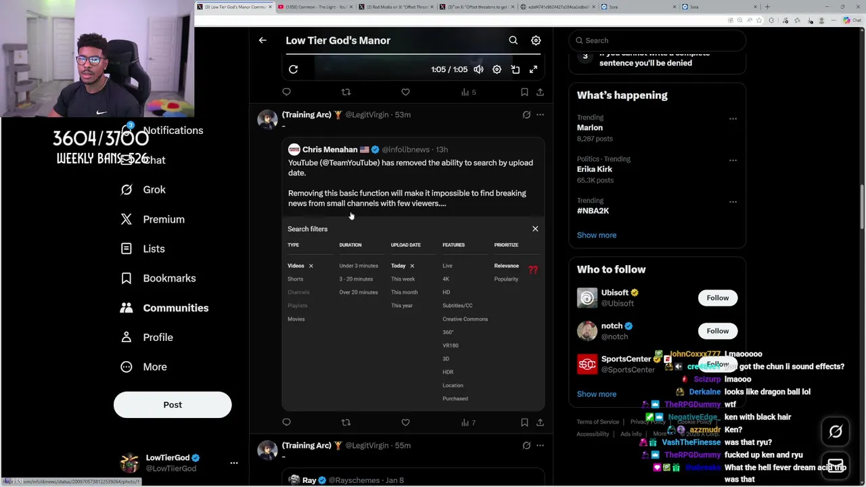The width and height of the screenshot is (866, 487).
Task: Repost the post with 5 views
Action: 346,92
